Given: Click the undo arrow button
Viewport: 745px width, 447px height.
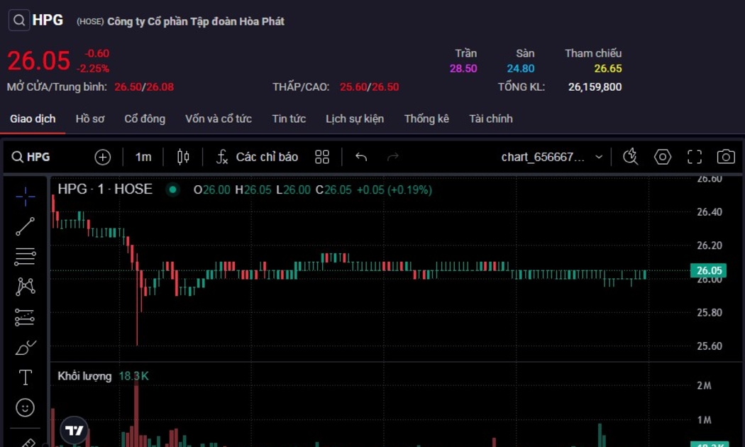Looking at the screenshot, I should point(361,157).
